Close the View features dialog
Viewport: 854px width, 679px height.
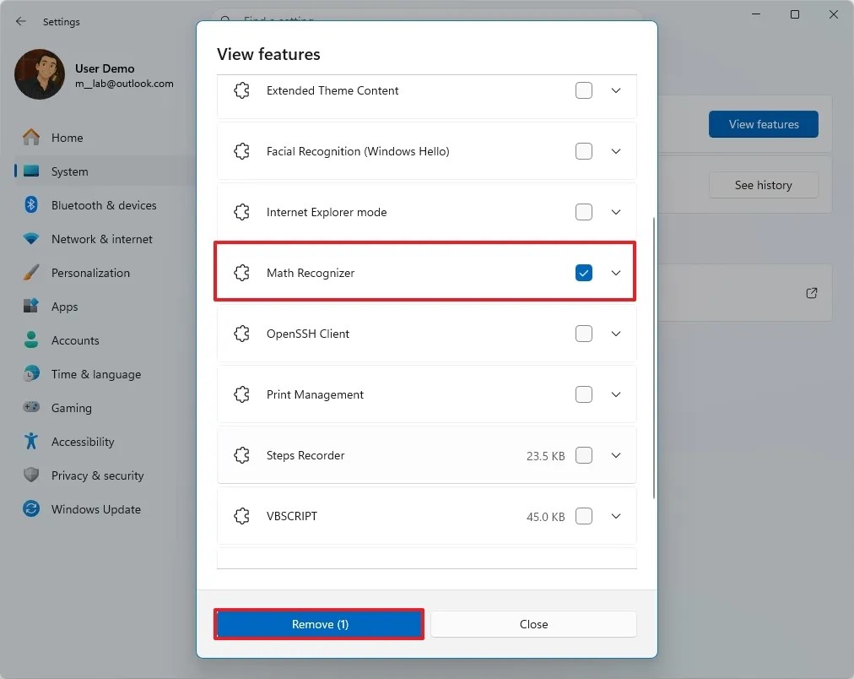533,624
